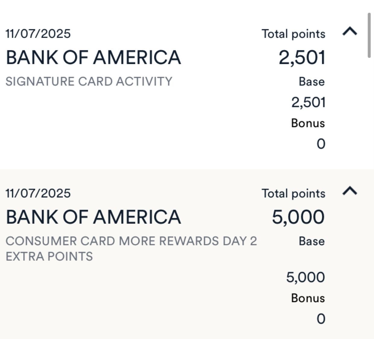Click the bonus value 0 under Signature Card
374x339 pixels.
coord(321,144)
